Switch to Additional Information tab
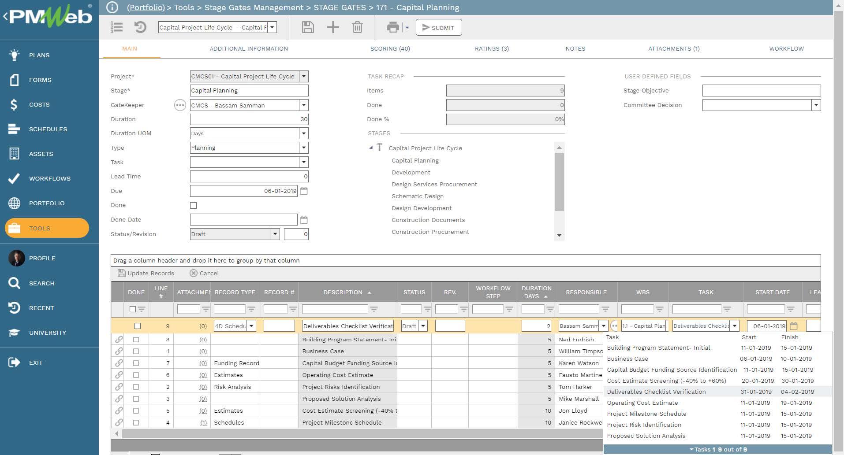This screenshot has width=844, height=455. click(x=249, y=48)
